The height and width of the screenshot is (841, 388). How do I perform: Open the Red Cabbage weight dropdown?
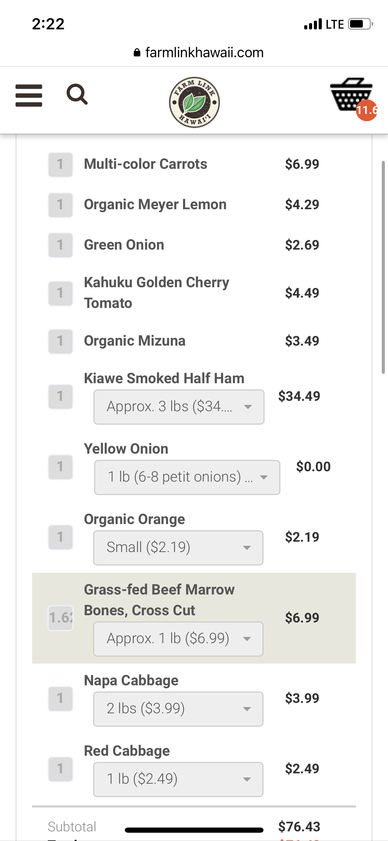coord(178,780)
